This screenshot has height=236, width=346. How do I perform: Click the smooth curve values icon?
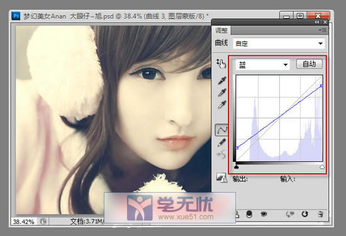point(221,154)
